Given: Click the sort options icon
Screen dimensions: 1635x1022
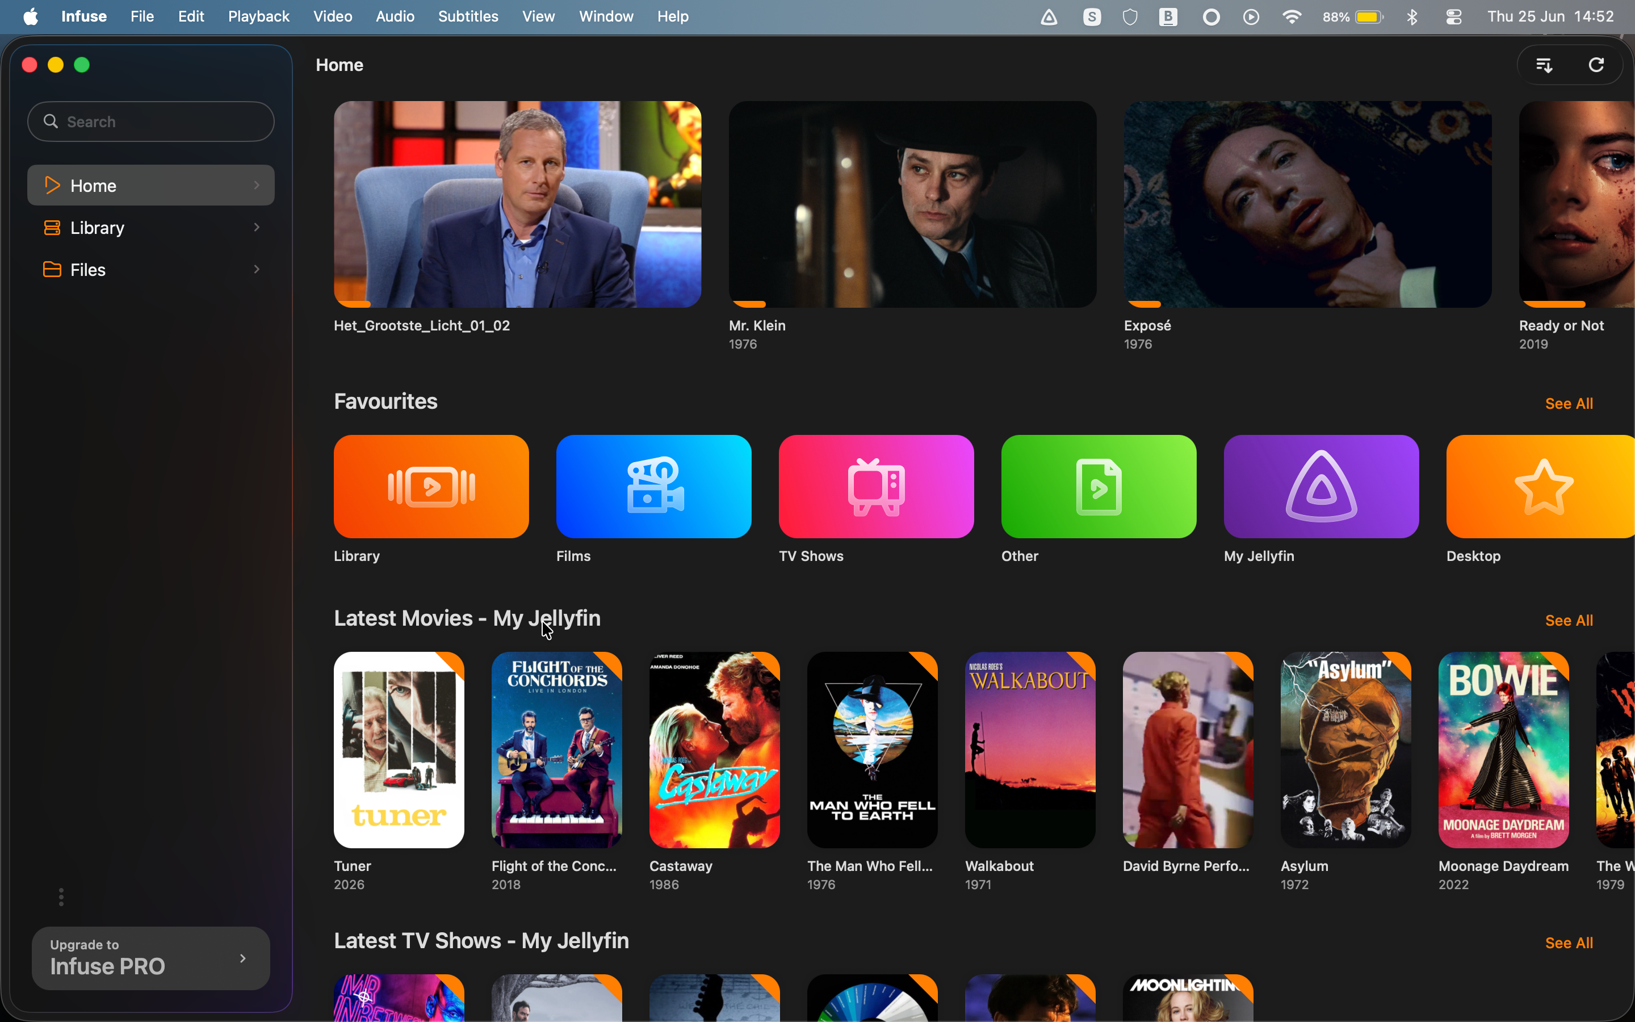Looking at the screenshot, I should 1544,65.
